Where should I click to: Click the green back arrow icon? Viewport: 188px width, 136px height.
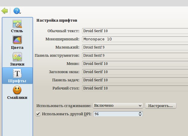(x=5, y=11)
